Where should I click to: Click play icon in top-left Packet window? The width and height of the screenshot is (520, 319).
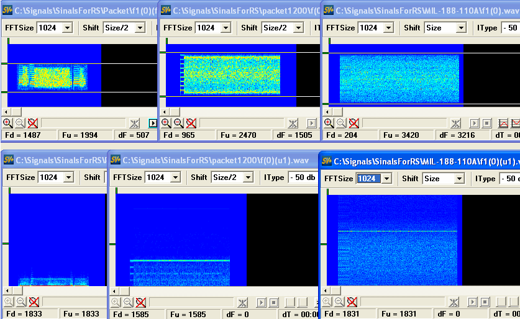pos(153,123)
